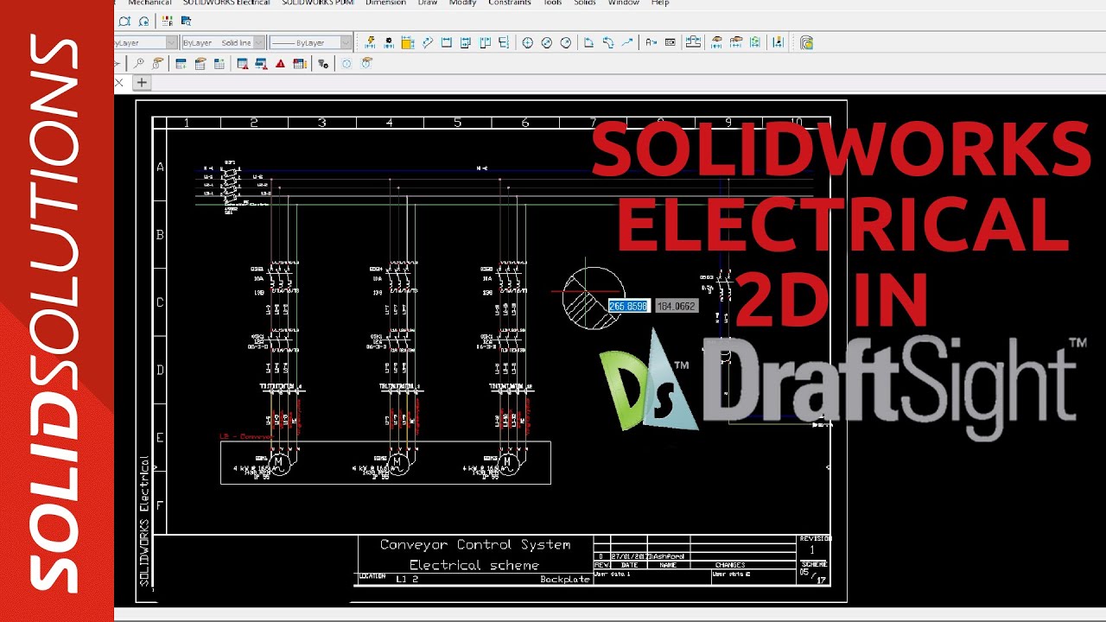The image size is (1106, 622).
Task: Open the Dimension menu
Action: pyautogui.click(x=385, y=3)
